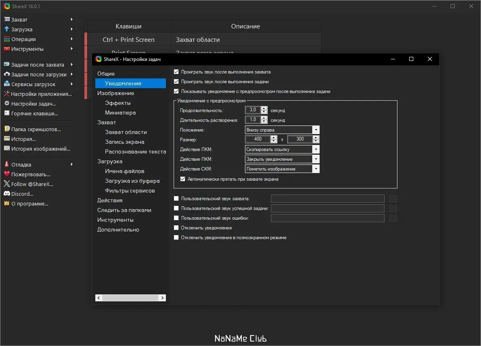Select Распознавание текста in settings tree
Image resolution: width=481 pixels, height=346 pixels.
[135, 151]
